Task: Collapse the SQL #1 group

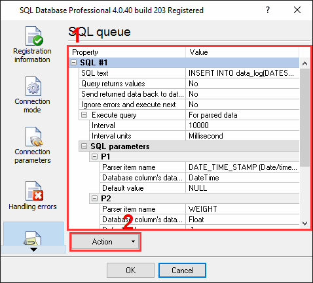Action: click(x=74, y=63)
